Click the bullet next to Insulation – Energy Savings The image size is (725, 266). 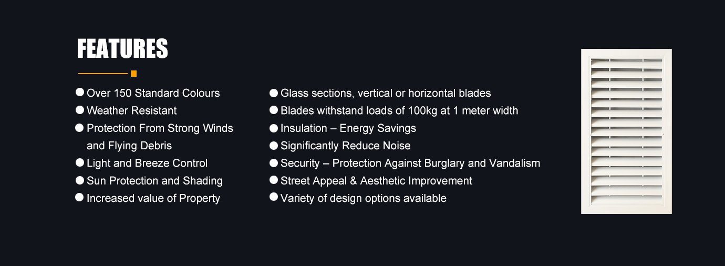(274, 128)
